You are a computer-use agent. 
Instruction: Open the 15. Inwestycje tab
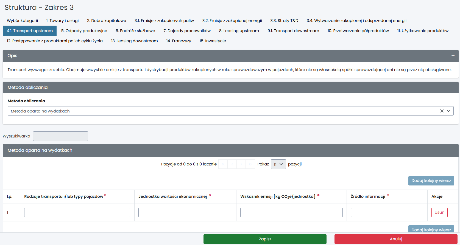click(x=213, y=41)
